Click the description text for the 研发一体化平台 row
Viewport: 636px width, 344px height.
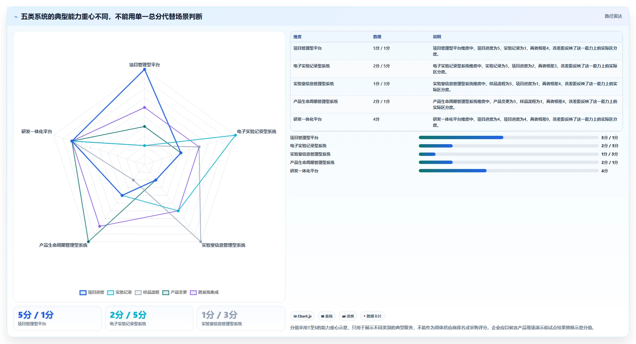(x=525, y=122)
